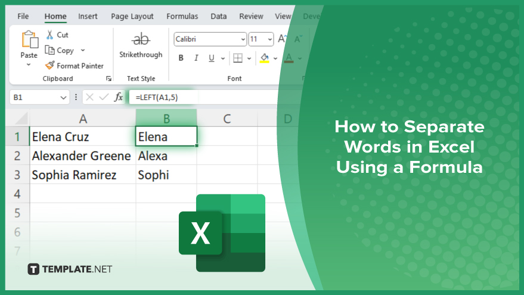The image size is (524, 295).
Task: Apply the yellow fill color
Action: coord(264,58)
